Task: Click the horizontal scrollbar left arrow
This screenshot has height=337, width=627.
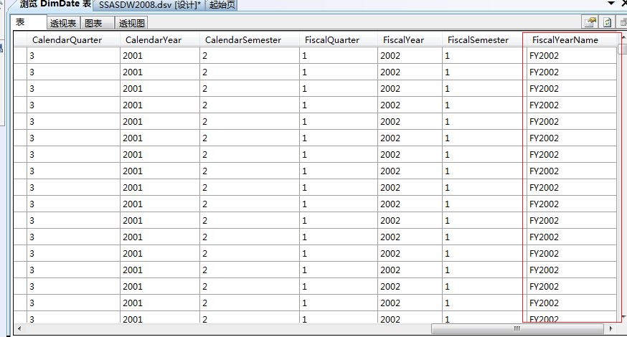Action: [19, 328]
